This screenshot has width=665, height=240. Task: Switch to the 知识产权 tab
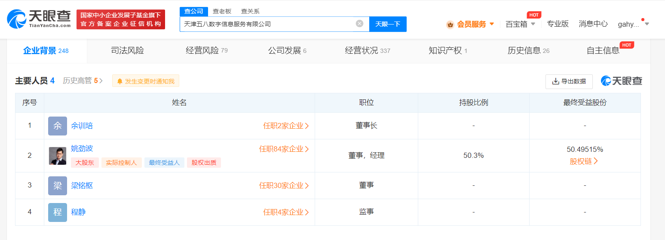(x=448, y=51)
